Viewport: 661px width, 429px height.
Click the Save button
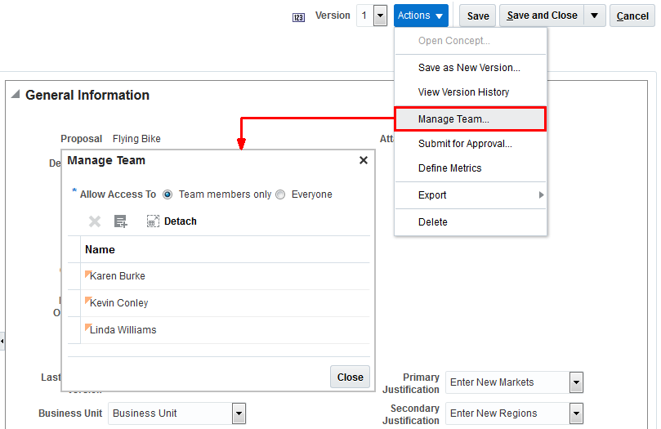(478, 16)
